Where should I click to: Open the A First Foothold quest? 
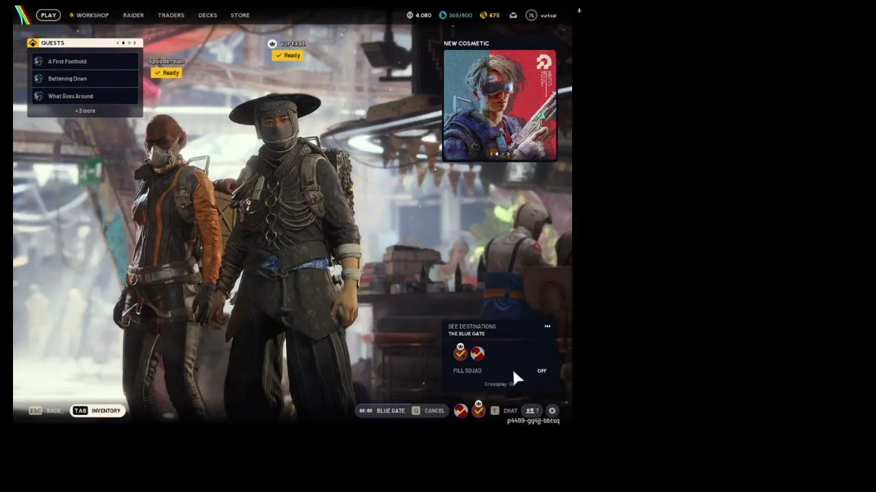tap(85, 61)
